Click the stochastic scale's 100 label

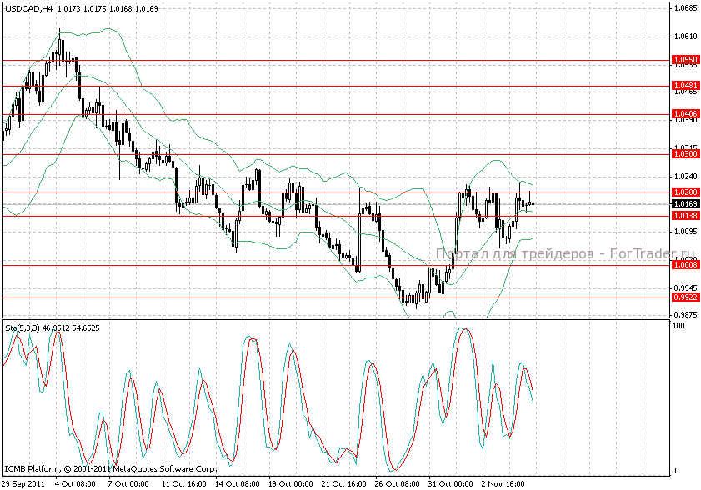click(678, 326)
